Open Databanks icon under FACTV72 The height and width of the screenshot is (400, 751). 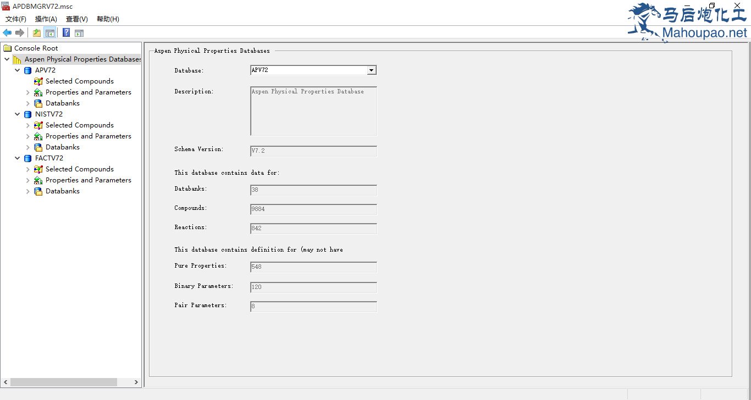pyautogui.click(x=38, y=191)
